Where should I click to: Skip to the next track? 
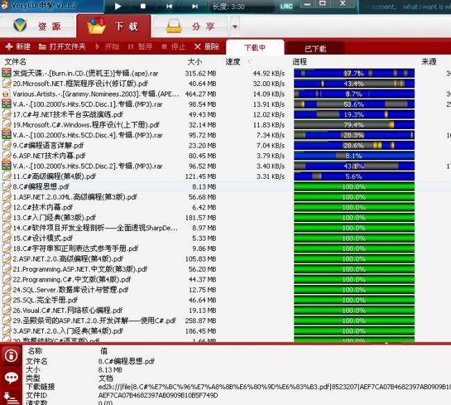coord(195,6)
